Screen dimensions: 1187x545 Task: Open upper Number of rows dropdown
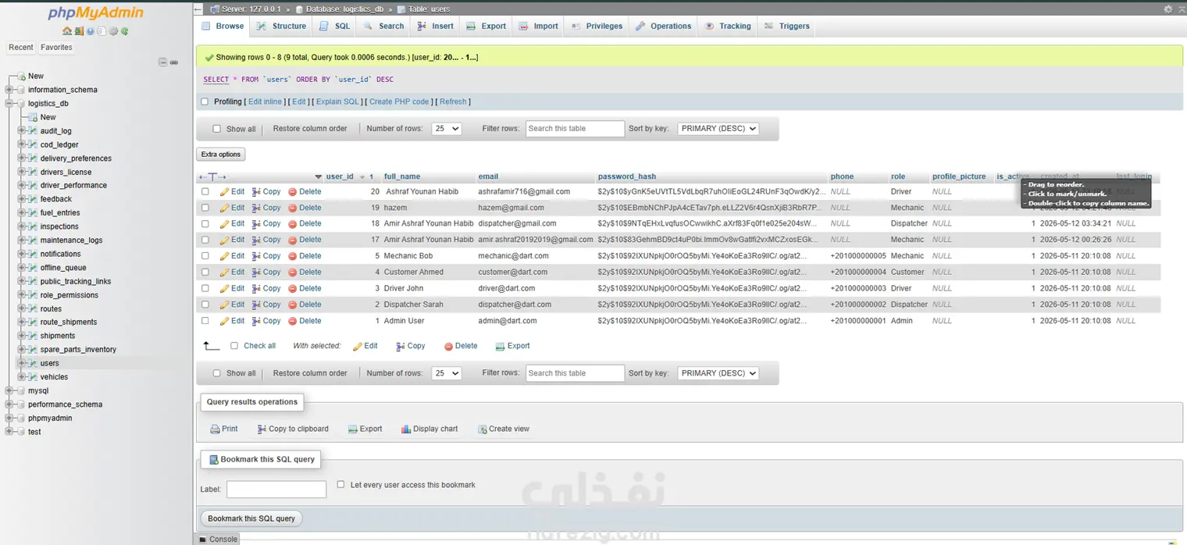coord(446,129)
